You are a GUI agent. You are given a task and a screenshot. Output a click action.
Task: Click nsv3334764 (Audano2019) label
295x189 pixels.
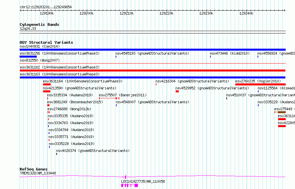[x=71, y=130]
